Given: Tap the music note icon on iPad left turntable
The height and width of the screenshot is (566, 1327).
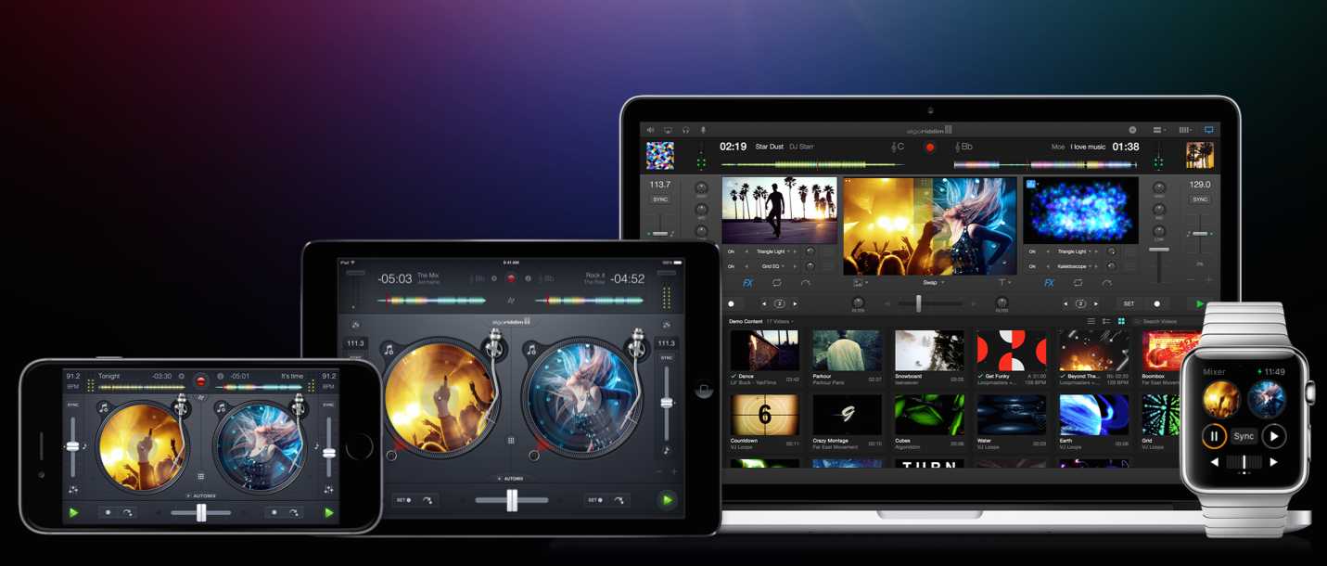Looking at the screenshot, I should (x=388, y=350).
